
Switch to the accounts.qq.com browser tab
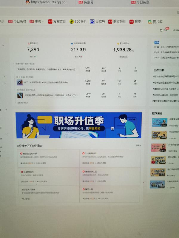(x=47, y=2)
